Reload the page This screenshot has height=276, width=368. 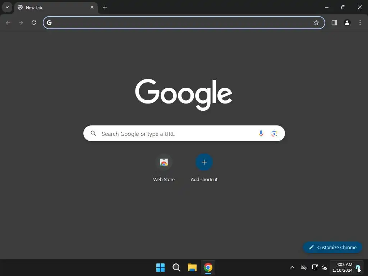pyautogui.click(x=34, y=23)
